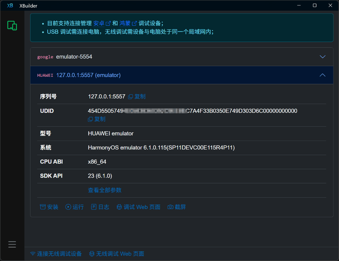Open the 鸿蒙 external link

128,23
